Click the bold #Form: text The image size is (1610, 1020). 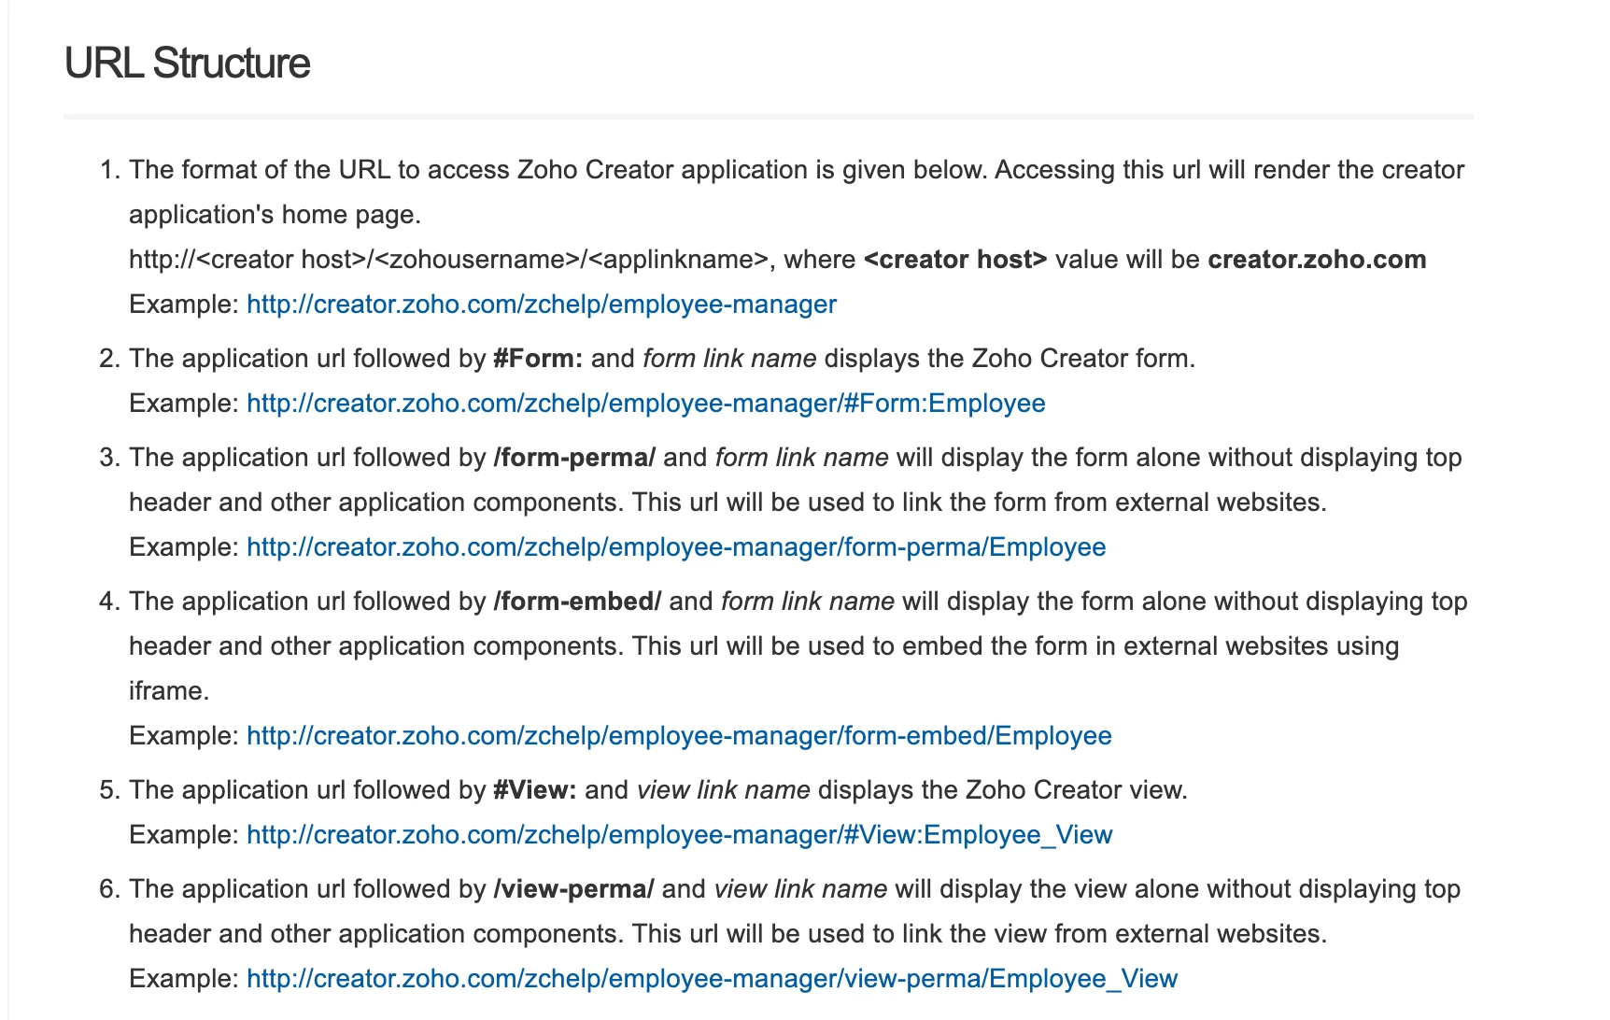[538, 359]
